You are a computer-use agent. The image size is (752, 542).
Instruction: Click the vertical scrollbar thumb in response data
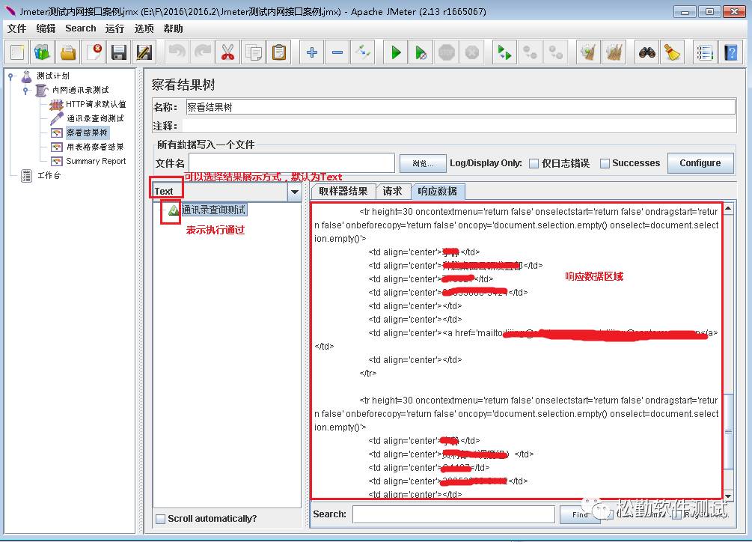coord(728,432)
